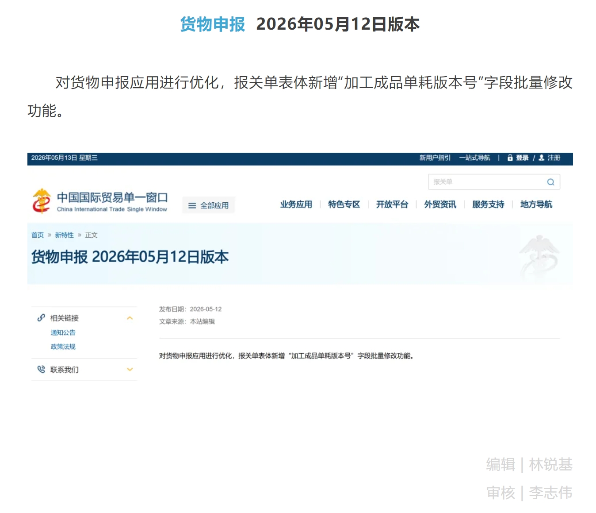The width and height of the screenshot is (596, 513).
Task: Open the 外贸资讯 nav menu
Action: (440, 204)
